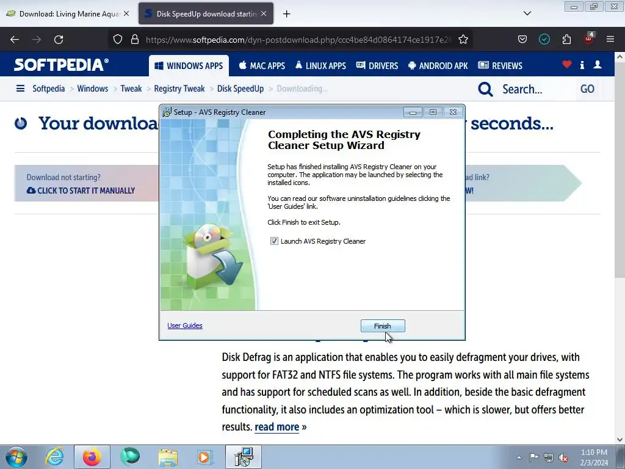Click to start download manually link
Viewport: 625px width, 469px height.
pyautogui.click(x=81, y=191)
